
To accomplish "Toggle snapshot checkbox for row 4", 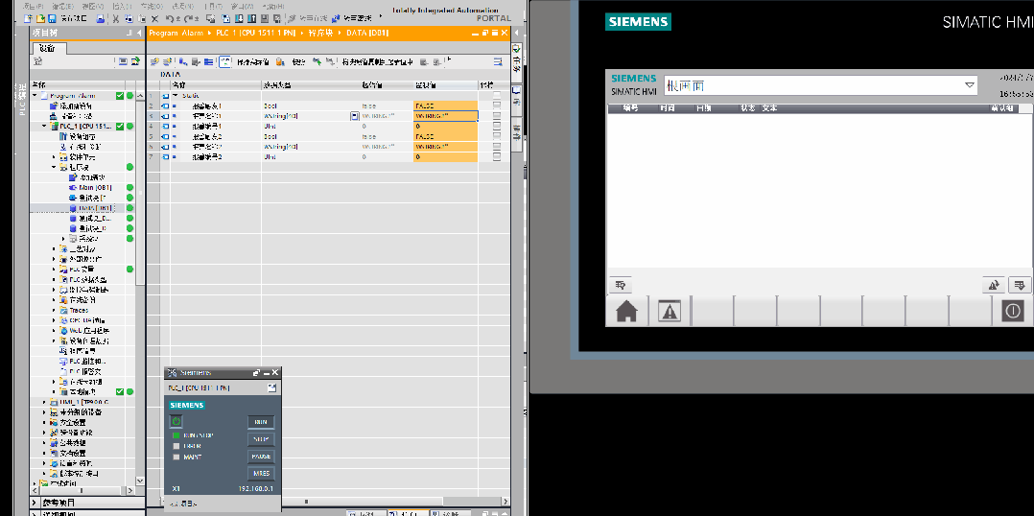I will click(x=497, y=126).
